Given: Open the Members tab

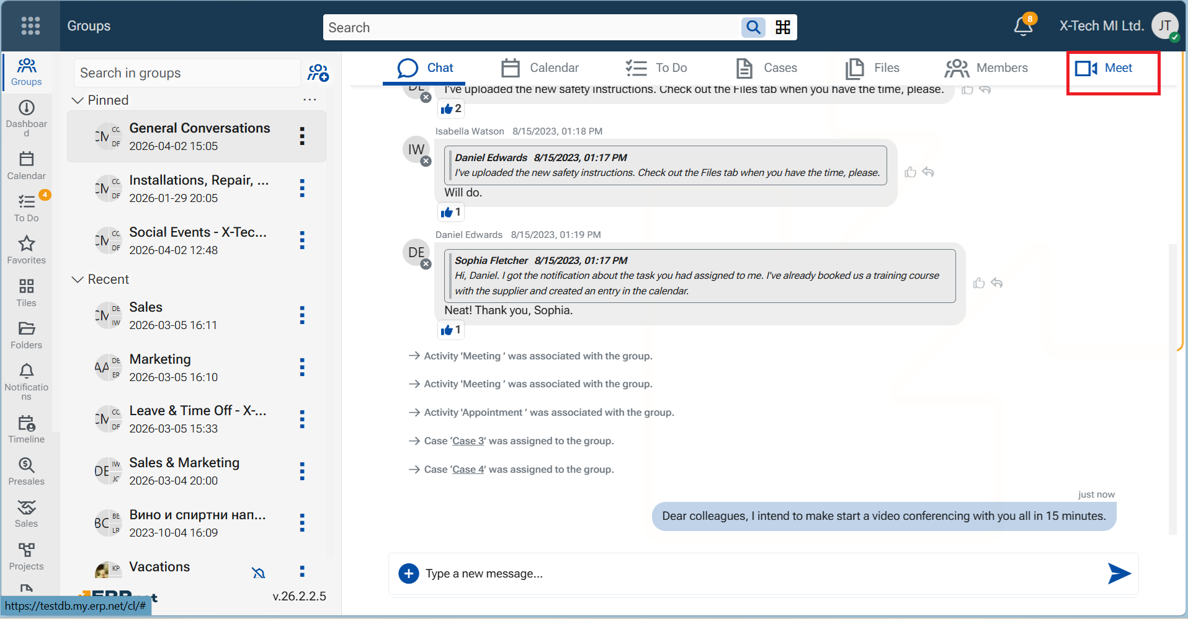Looking at the screenshot, I should (986, 68).
